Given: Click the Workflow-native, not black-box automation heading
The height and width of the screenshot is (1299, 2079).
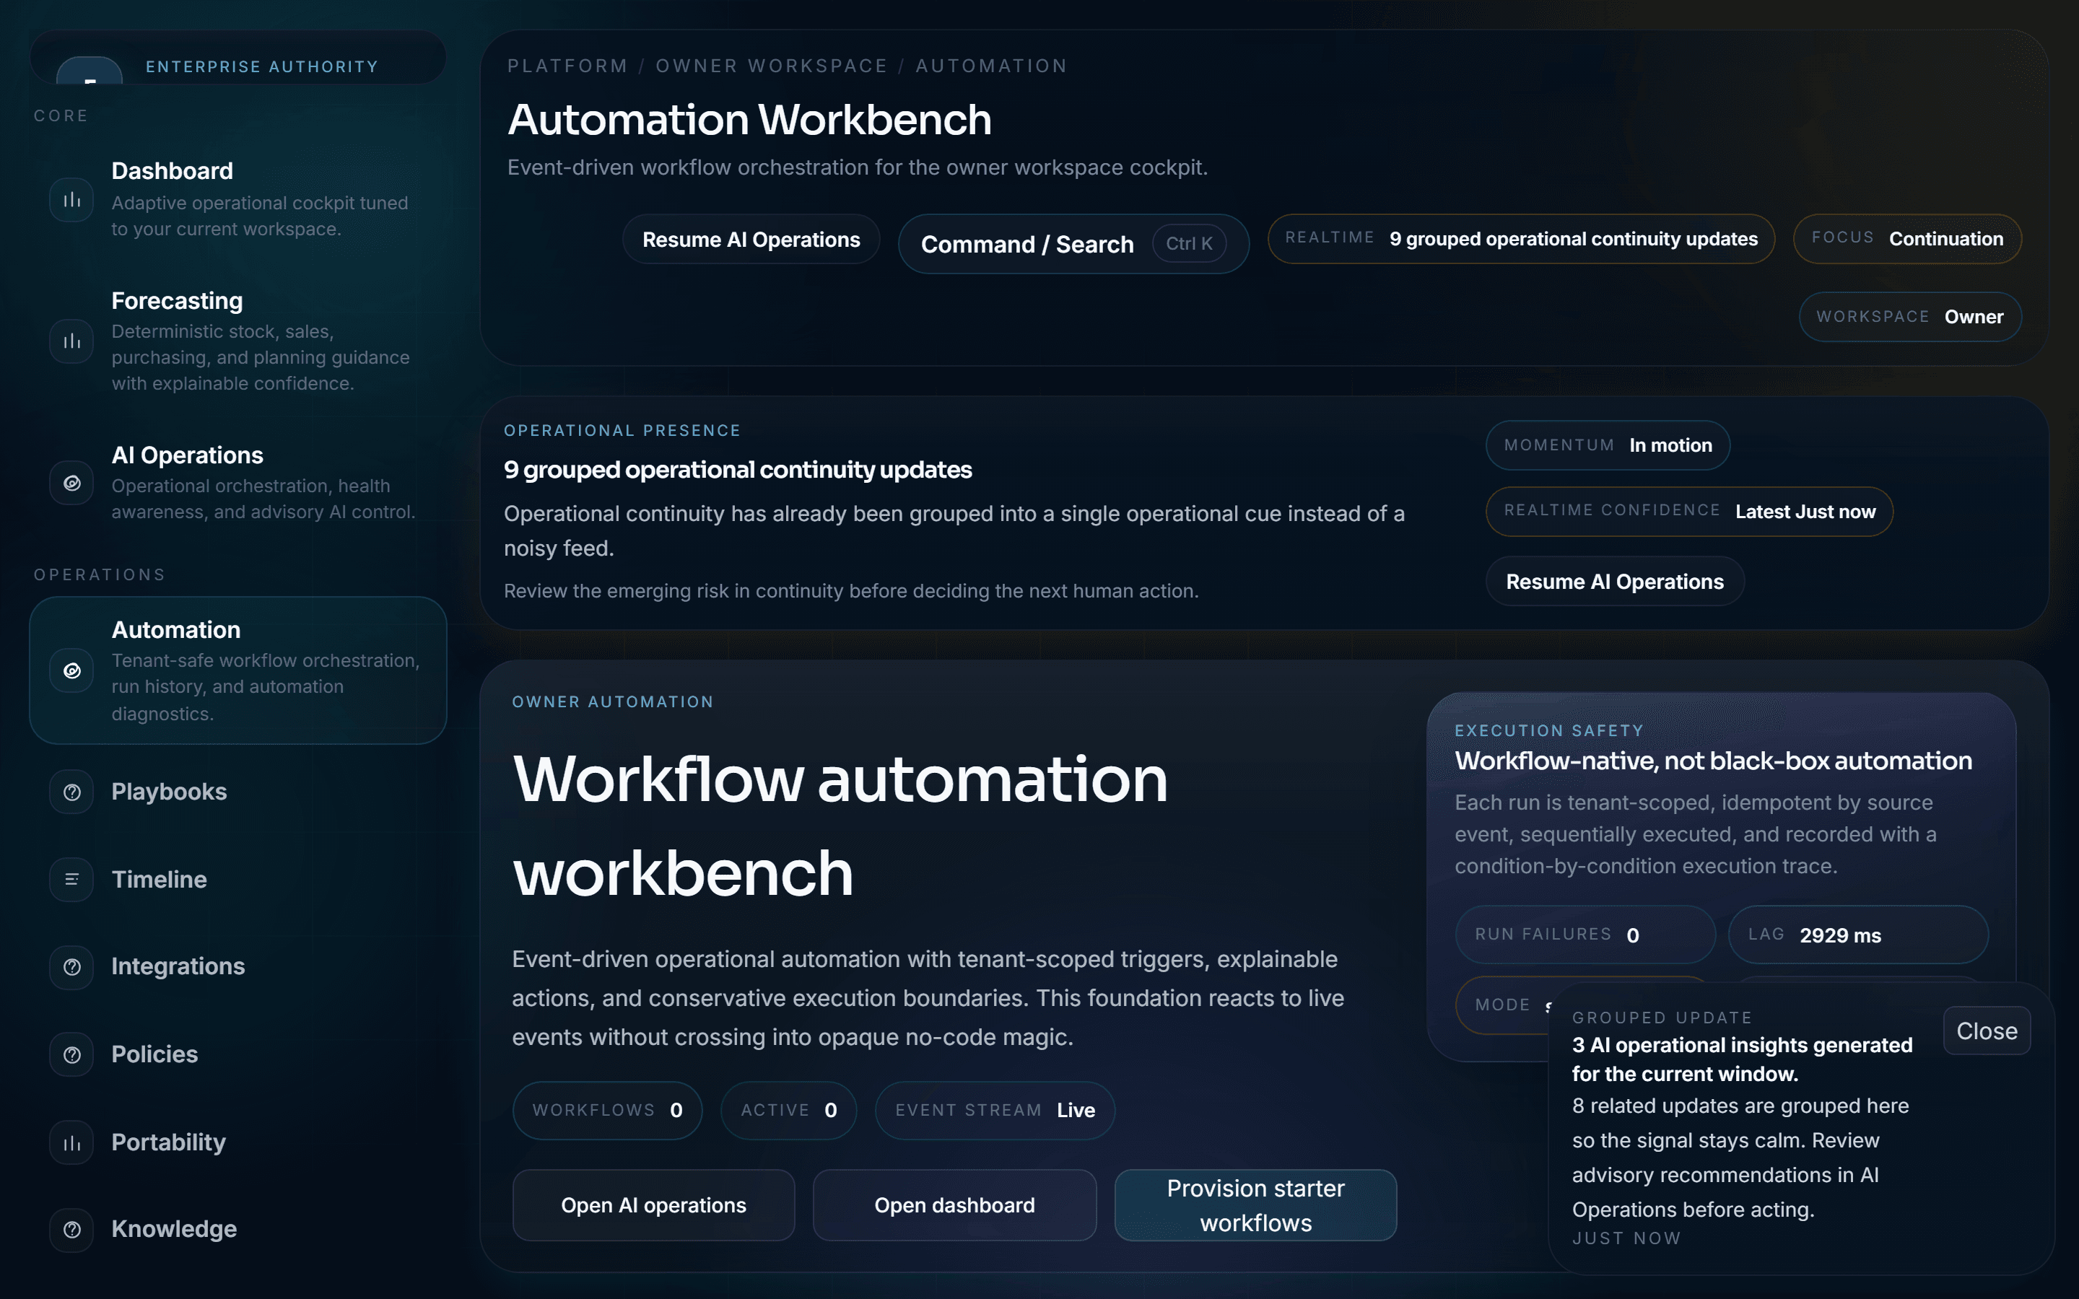Looking at the screenshot, I should point(1713,761).
